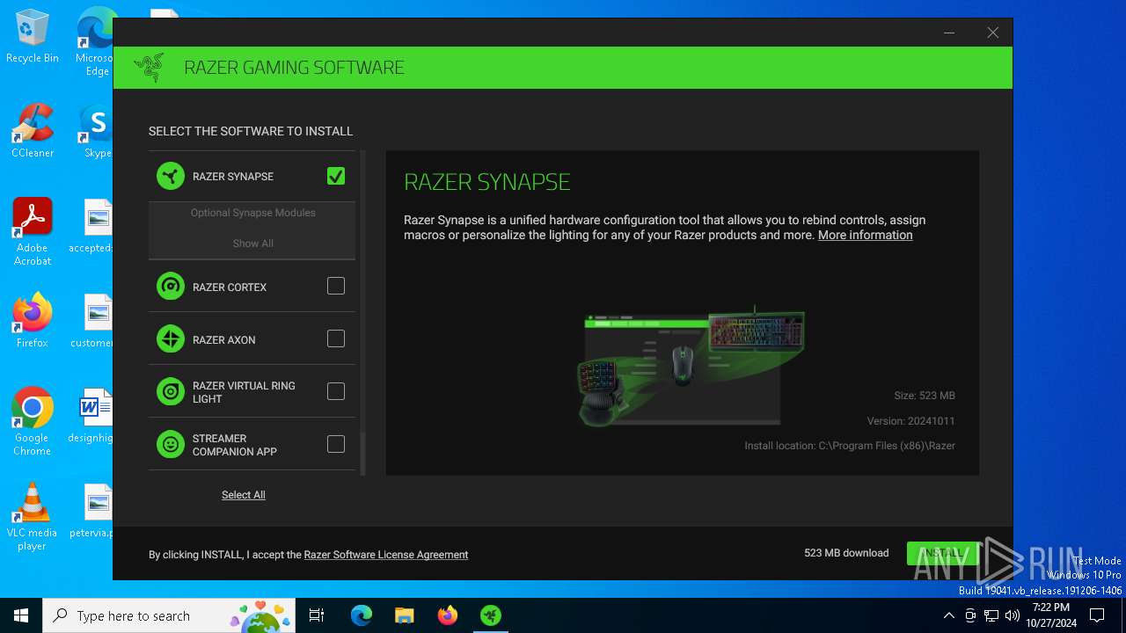Viewport: 1126px width, 633px height.
Task: Select the Razer Axon icon
Action: [171, 339]
